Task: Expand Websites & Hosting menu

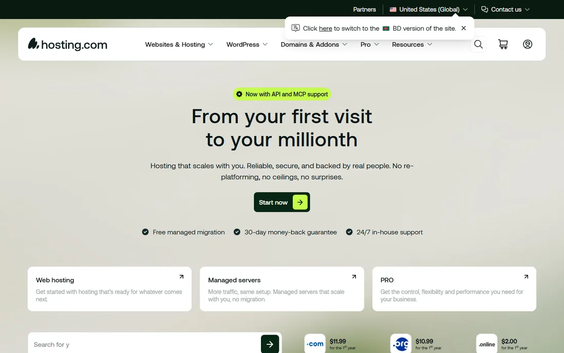Action: (179, 44)
